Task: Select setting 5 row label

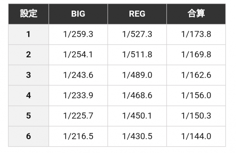Action: (29, 116)
